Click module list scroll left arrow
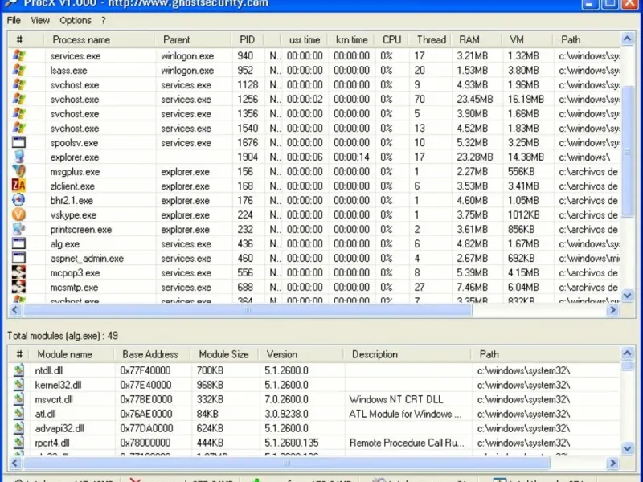 pyautogui.click(x=15, y=464)
